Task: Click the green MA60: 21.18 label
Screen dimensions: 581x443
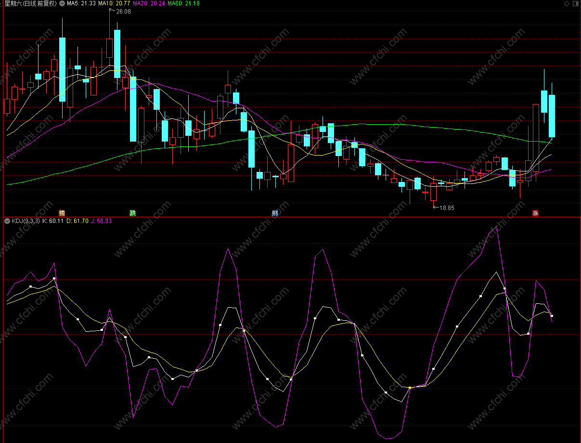Action: pyautogui.click(x=183, y=3)
